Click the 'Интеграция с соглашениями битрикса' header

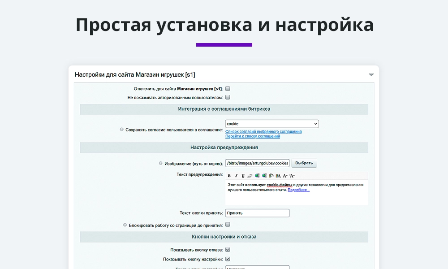click(224, 109)
